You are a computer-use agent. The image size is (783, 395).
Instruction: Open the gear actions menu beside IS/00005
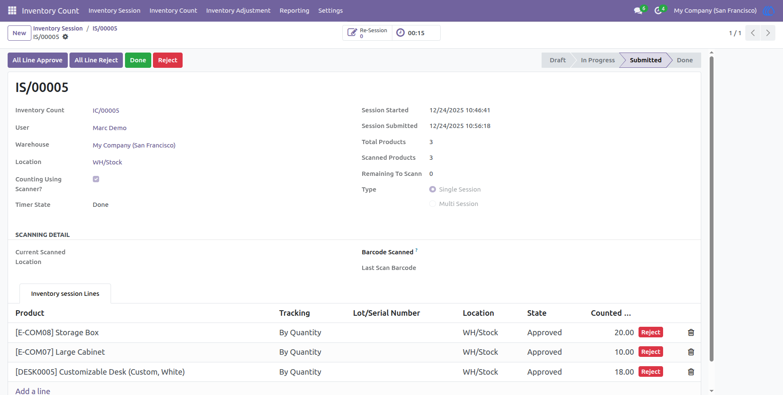point(65,37)
